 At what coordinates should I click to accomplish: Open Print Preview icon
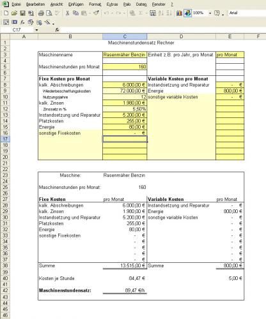click(x=49, y=13)
